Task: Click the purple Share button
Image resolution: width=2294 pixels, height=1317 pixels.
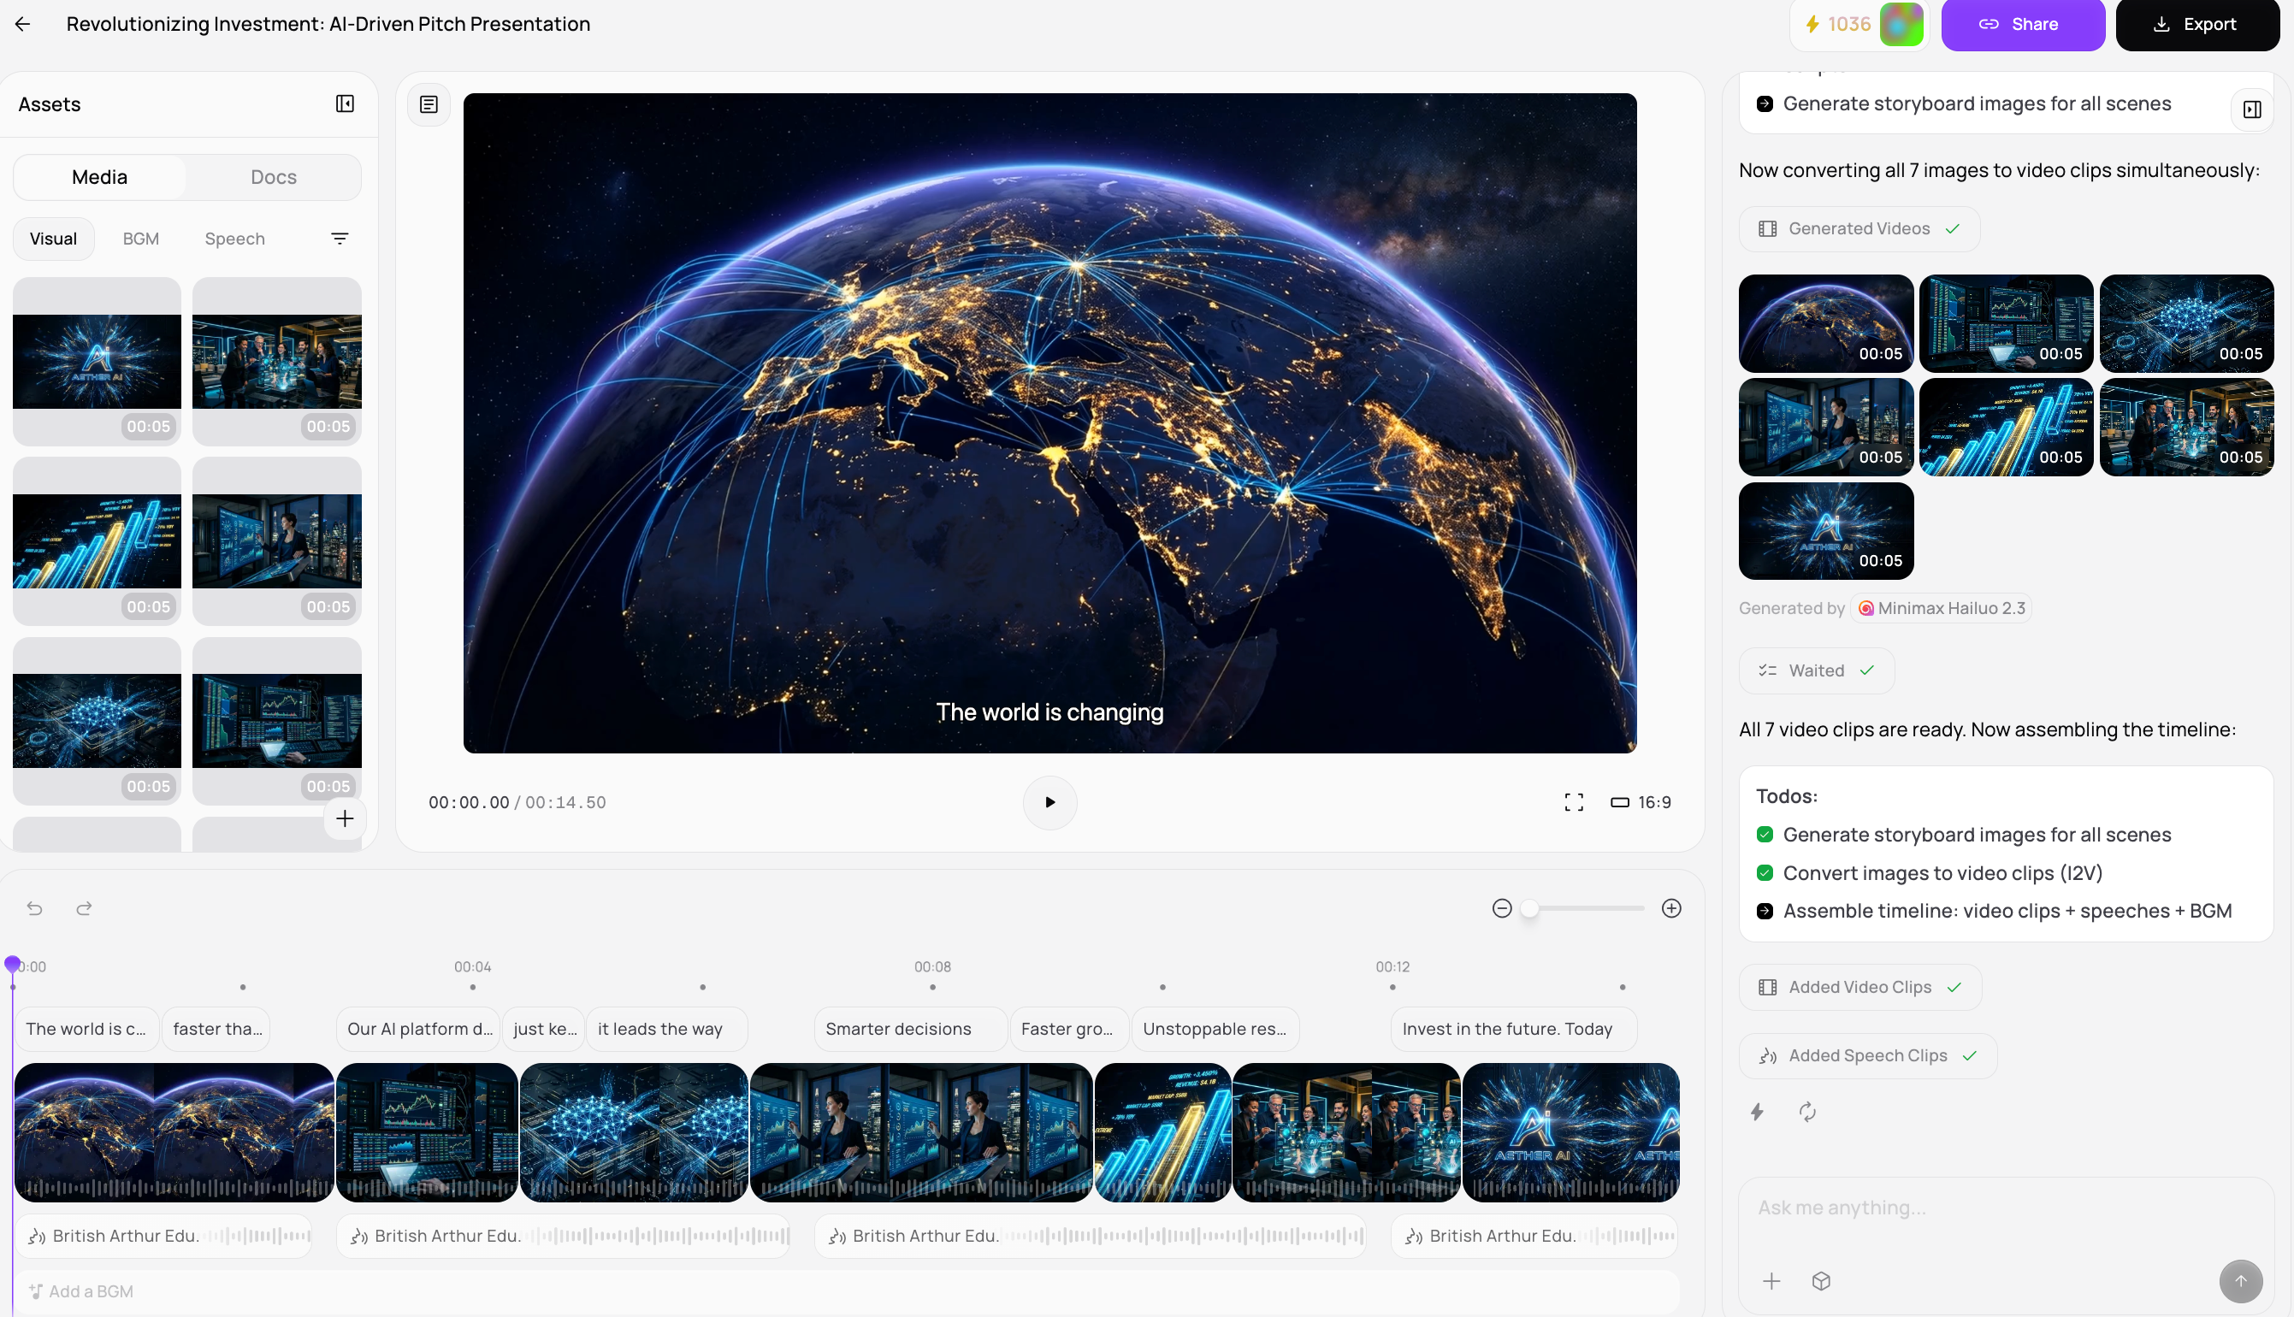Action: (2022, 25)
